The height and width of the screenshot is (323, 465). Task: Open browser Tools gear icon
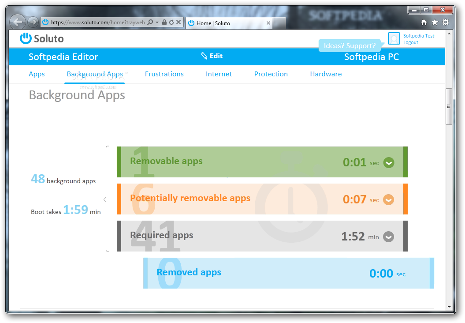point(446,22)
